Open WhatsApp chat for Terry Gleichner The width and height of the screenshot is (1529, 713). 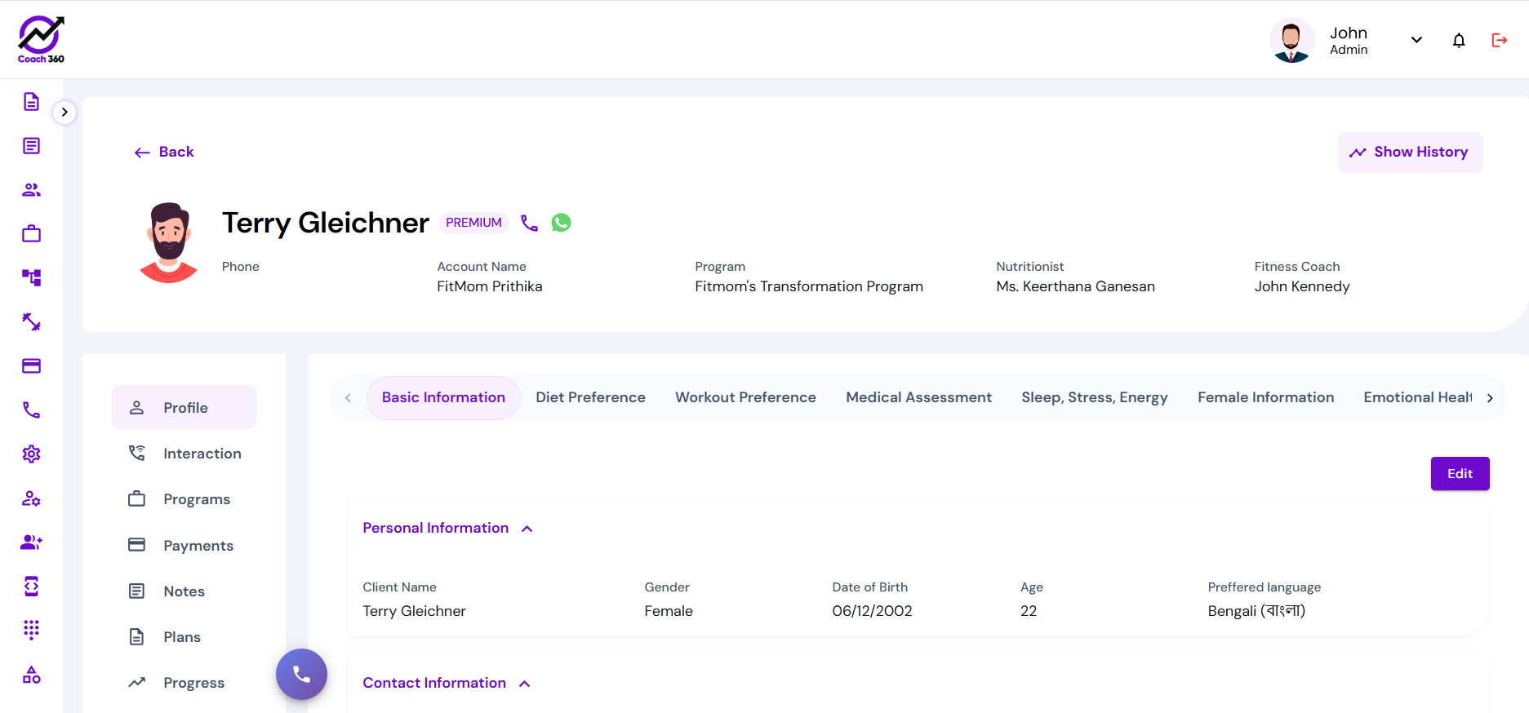[562, 223]
